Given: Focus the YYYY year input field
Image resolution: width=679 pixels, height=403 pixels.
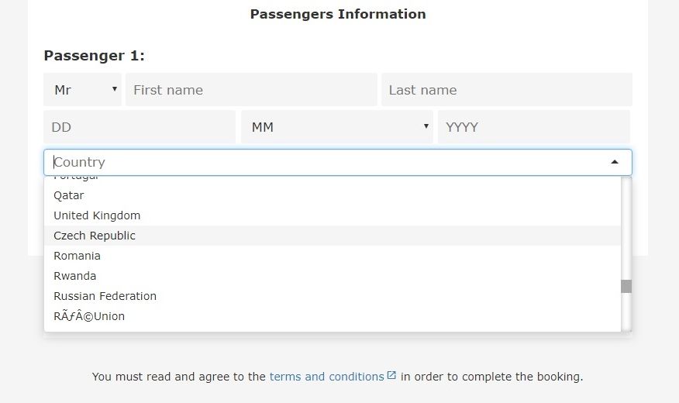Looking at the screenshot, I should (x=534, y=127).
